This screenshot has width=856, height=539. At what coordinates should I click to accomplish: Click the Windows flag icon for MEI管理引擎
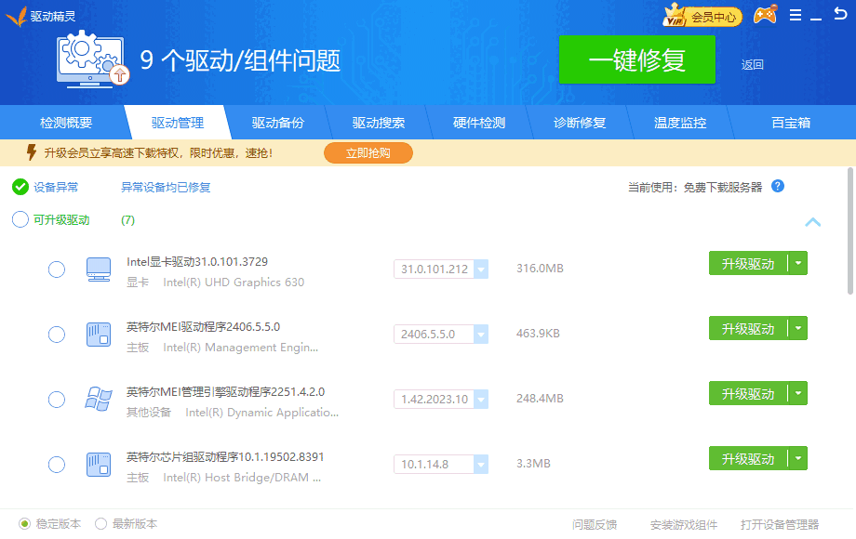click(98, 400)
